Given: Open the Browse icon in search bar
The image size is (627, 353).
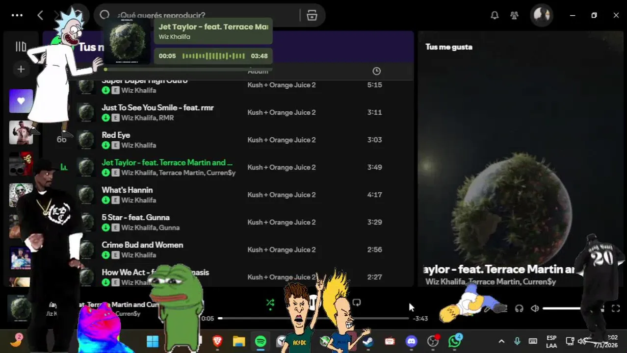Looking at the screenshot, I should 312,15.
